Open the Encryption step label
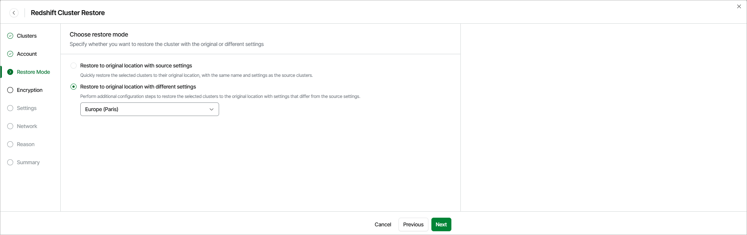The width and height of the screenshot is (747, 235). pyautogui.click(x=30, y=90)
